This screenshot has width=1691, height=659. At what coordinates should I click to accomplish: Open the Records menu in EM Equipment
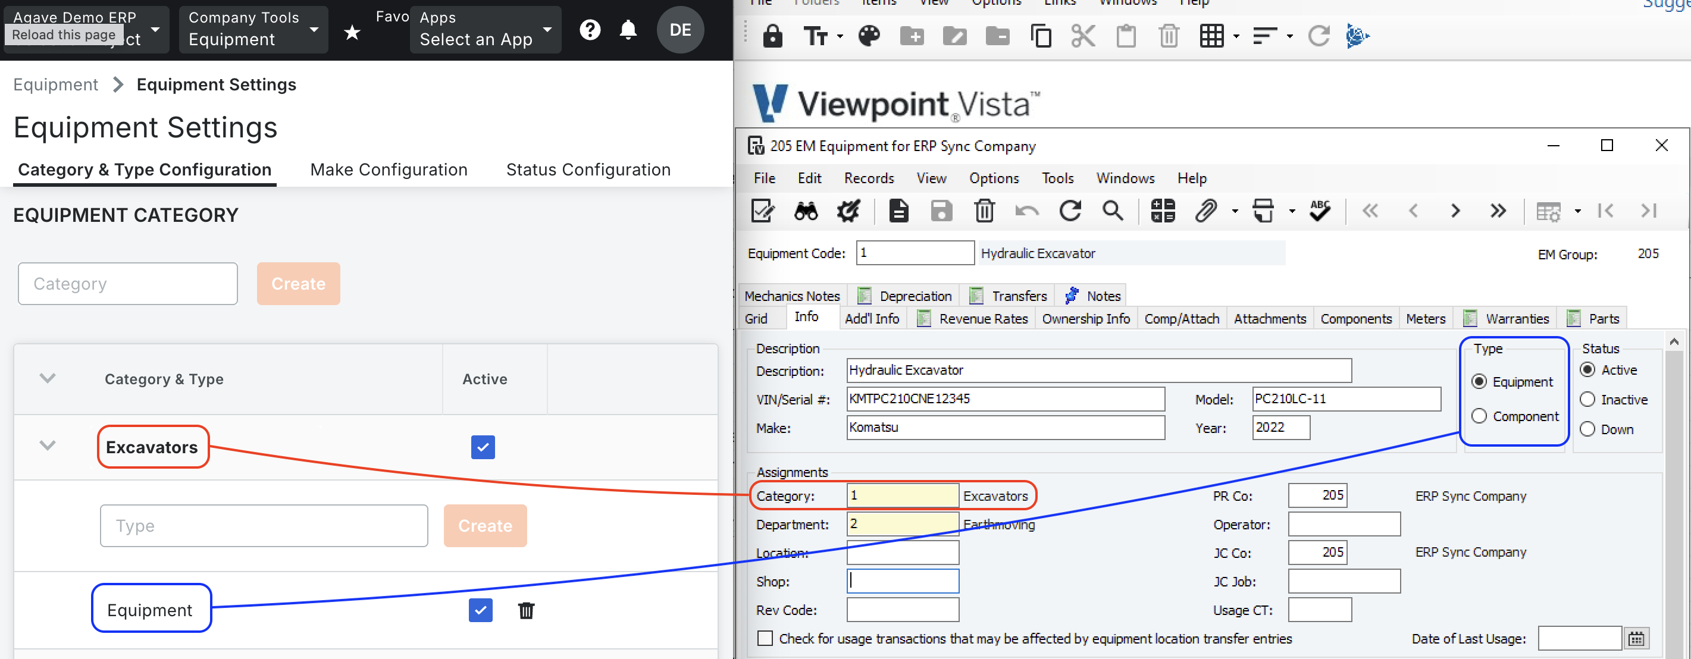point(869,178)
